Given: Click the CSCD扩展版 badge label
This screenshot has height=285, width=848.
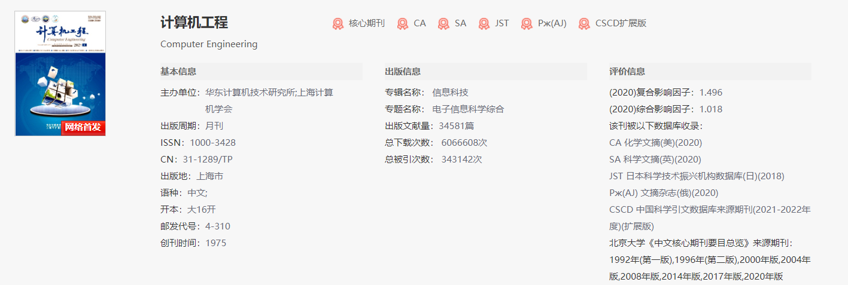Looking at the screenshot, I should [x=621, y=23].
